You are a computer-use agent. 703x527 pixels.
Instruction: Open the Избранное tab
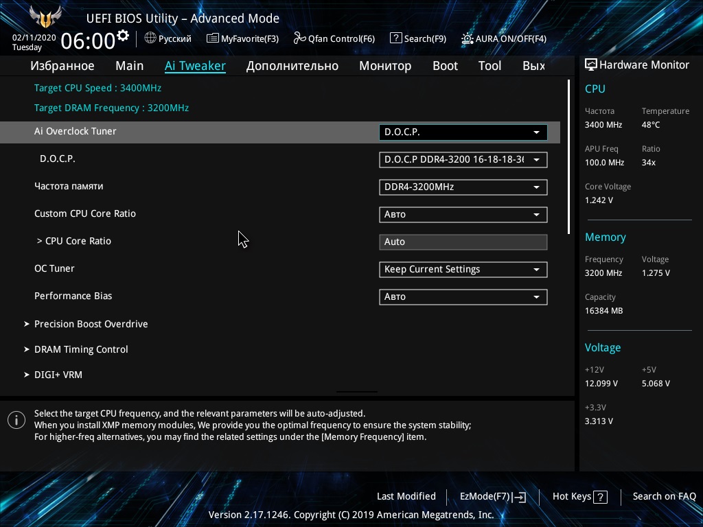tap(62, 66)
